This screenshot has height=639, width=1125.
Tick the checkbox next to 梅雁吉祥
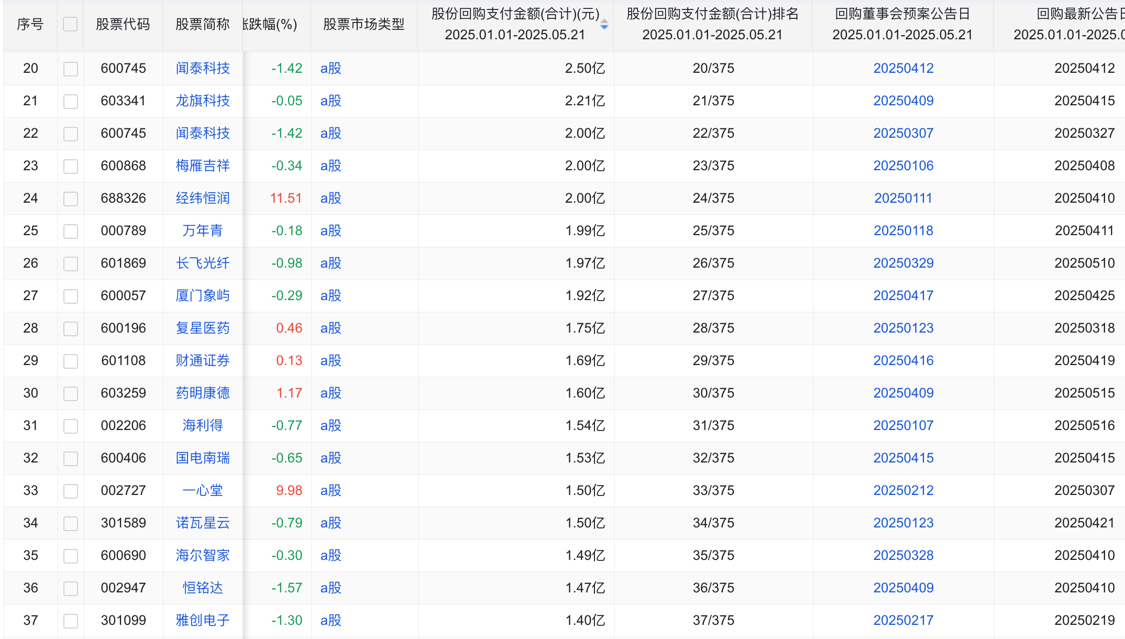70,166
